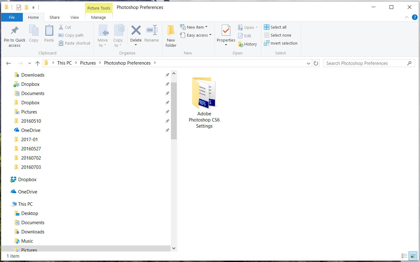Click the History icon

pos(240,44)
